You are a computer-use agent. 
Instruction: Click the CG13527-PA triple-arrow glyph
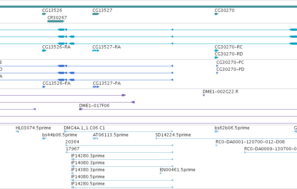point(96,87)
